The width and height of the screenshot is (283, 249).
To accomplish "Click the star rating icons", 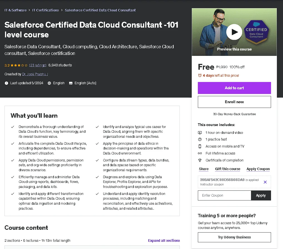I will click(x=19, y=65).
